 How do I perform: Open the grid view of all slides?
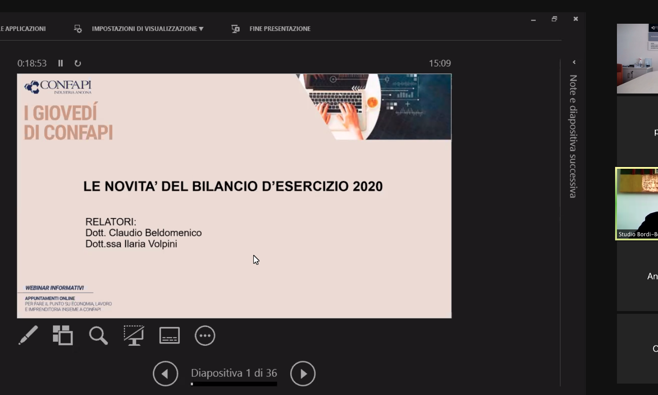coord(63,336)
